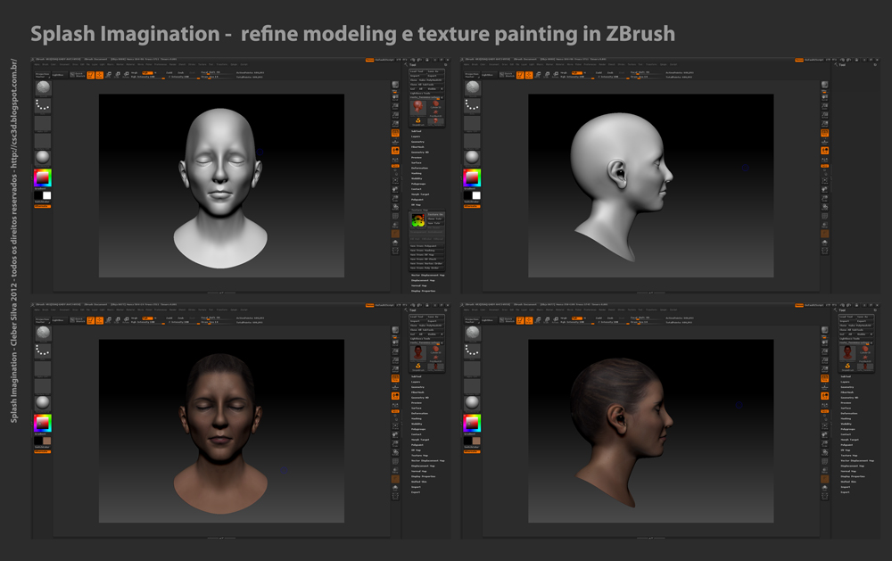892x561 pixels.
Task: Open brush picker in gray front-view window
Action: [x=43, y=87]
